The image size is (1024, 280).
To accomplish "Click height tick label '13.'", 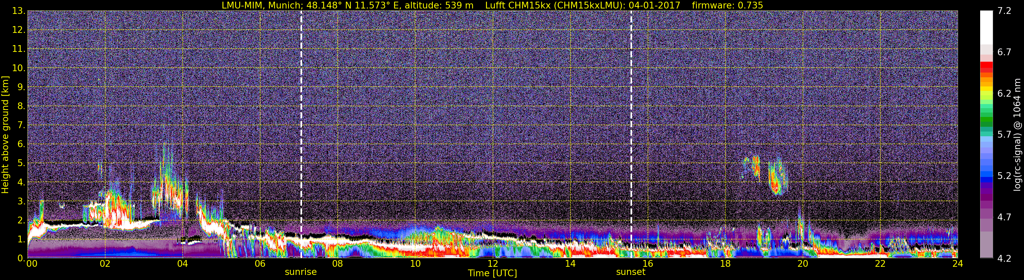I will 19,11.
